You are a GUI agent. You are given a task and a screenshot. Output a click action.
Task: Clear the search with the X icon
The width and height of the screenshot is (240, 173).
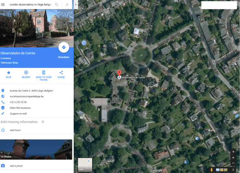[67, 4]
